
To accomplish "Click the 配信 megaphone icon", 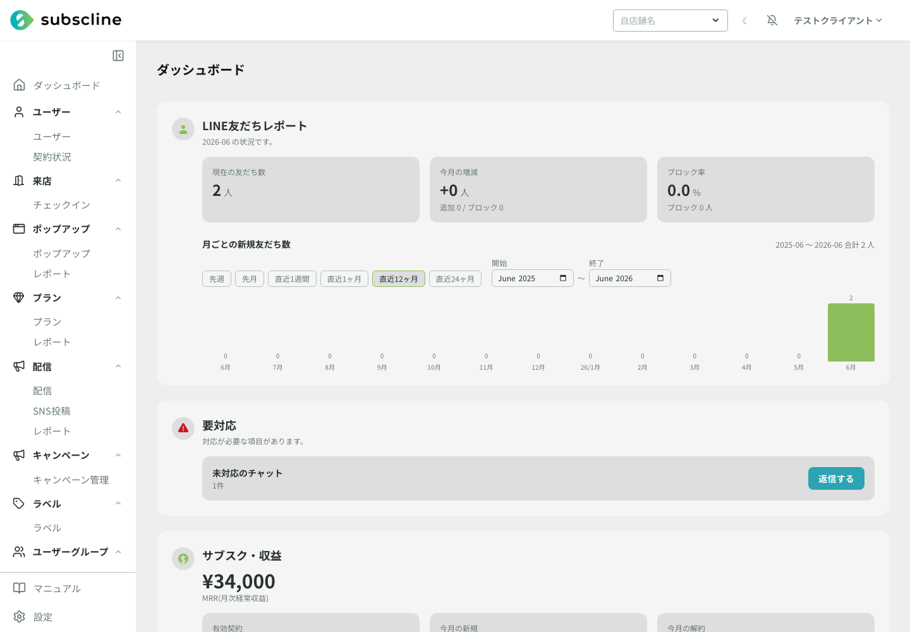I will click(x=19, y=367).
